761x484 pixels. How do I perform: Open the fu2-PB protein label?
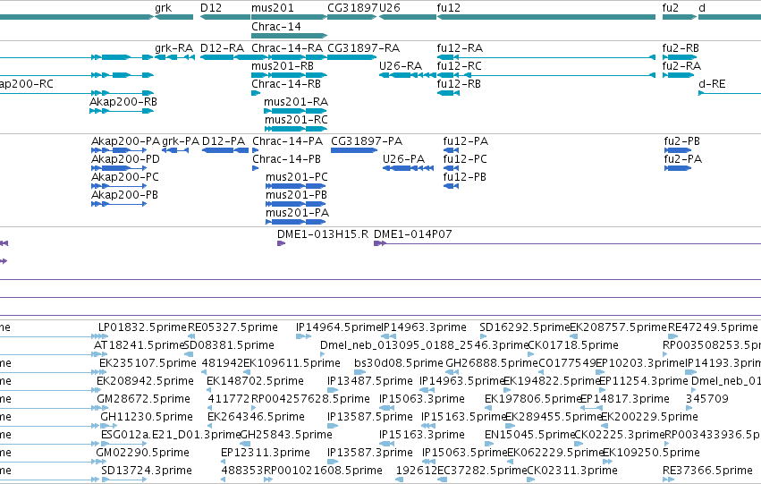[x=682, y=141]
